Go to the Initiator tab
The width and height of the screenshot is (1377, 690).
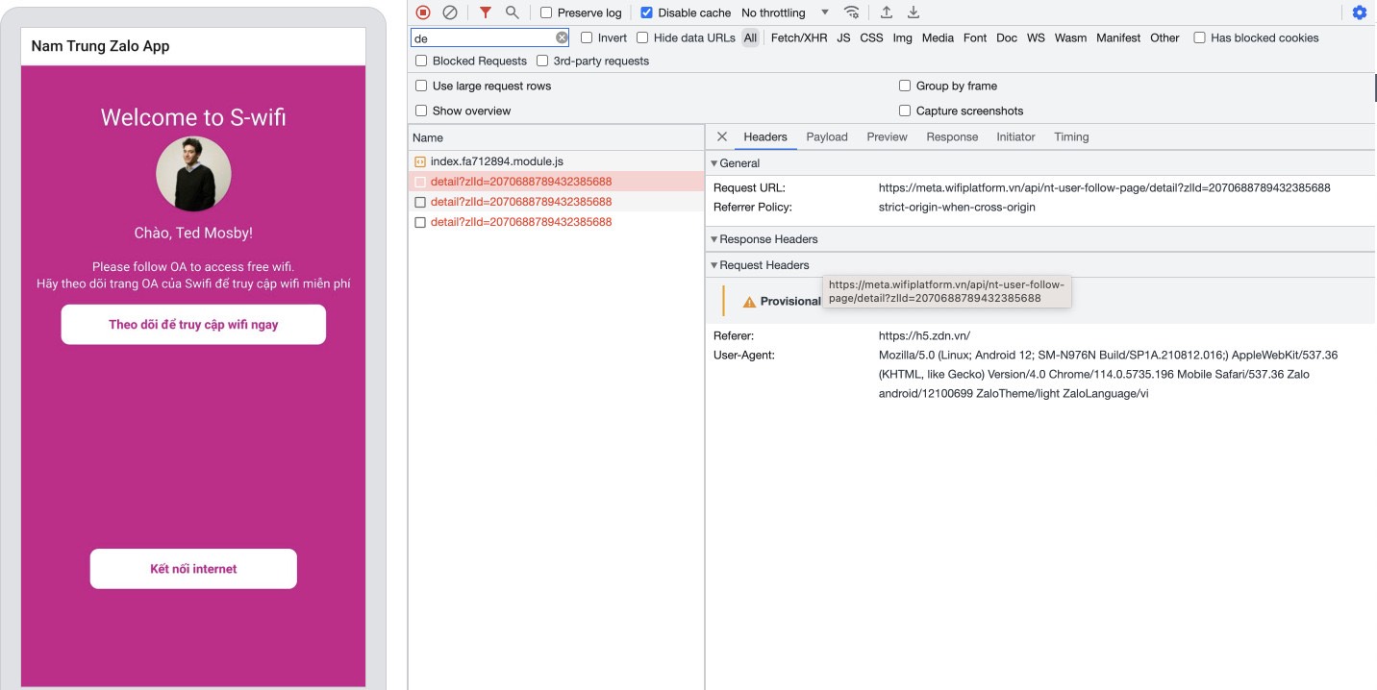coord(1015,136)
